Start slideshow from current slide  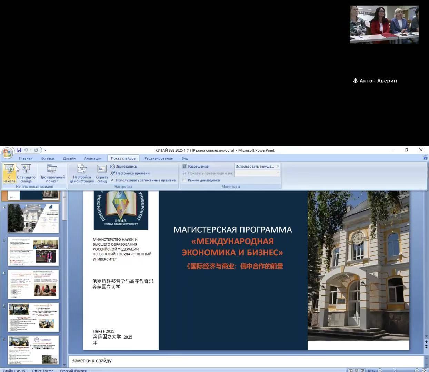pos(26,173)
